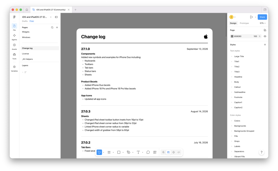The height and width of the screenshot is (171, 278).
Task: Search pages with the magnifier icon
Action: coord(52,27)
